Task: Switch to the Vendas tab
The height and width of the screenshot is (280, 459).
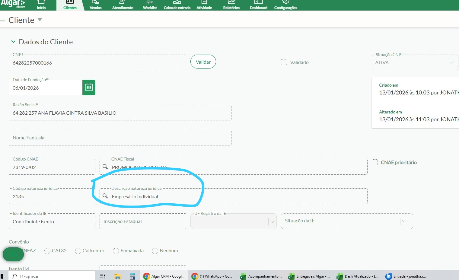Action: pos(95,5)
